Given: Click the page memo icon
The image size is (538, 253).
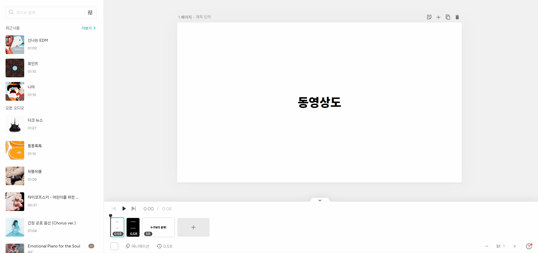Looking at the screenshot, I should tap(429, 17).
